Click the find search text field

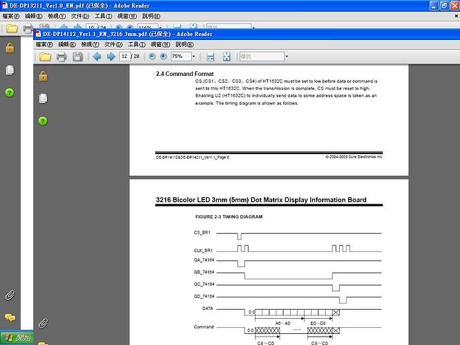coord(262,57)
